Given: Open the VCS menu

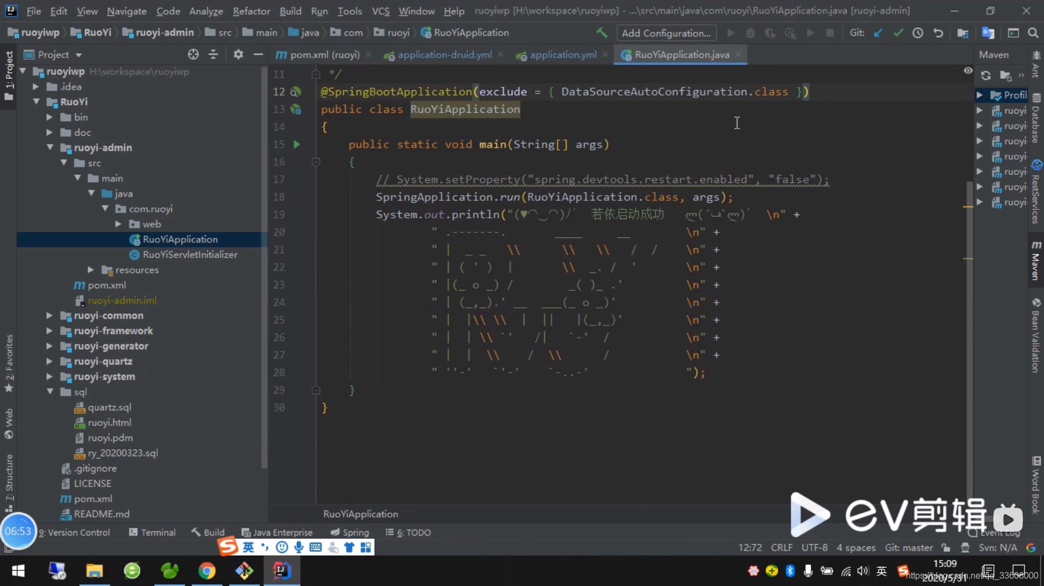Looking at the screenshot, I should (x=381, y=11).
